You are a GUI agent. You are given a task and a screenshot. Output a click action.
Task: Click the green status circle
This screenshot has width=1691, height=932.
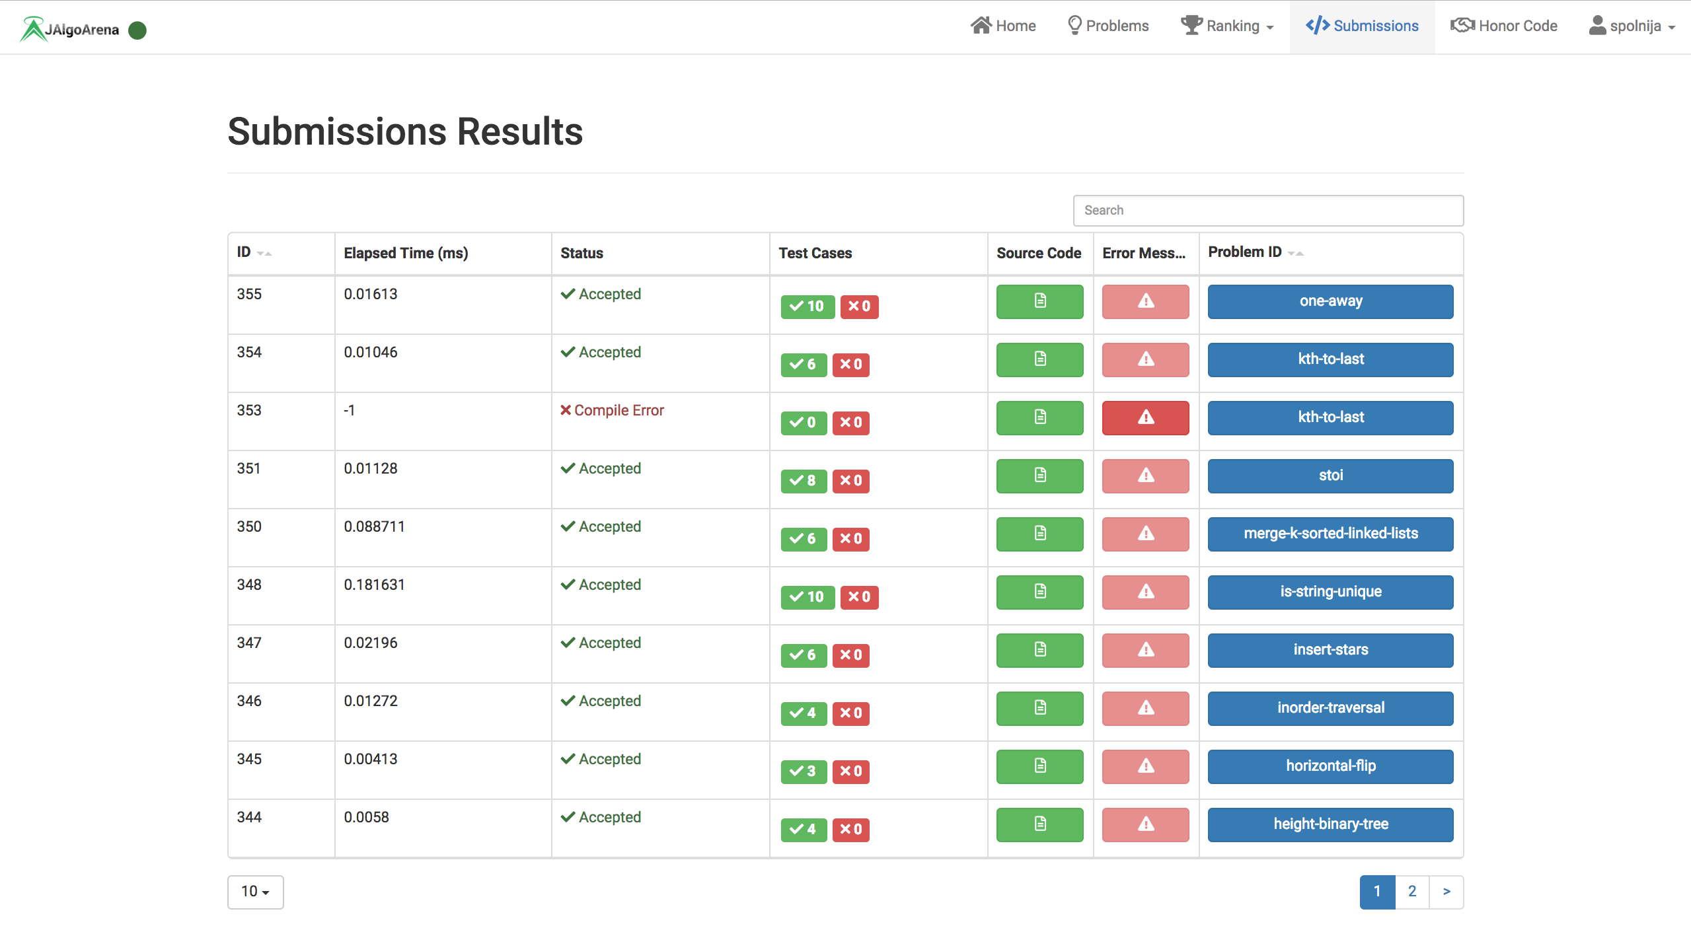tap(137, 30)
